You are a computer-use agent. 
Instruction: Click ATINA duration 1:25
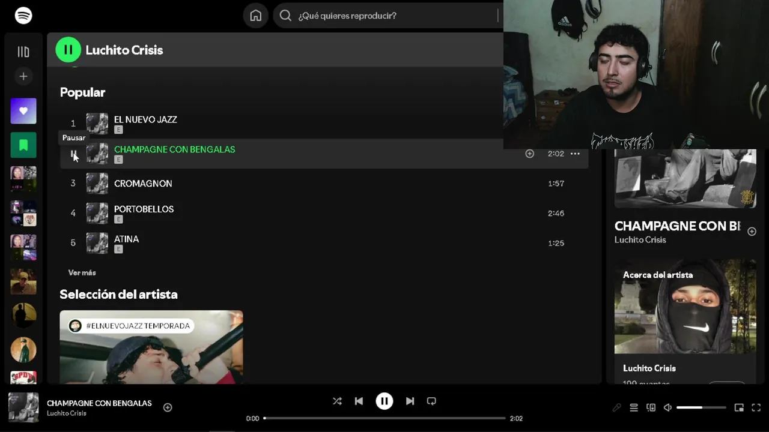click(556, 243)
